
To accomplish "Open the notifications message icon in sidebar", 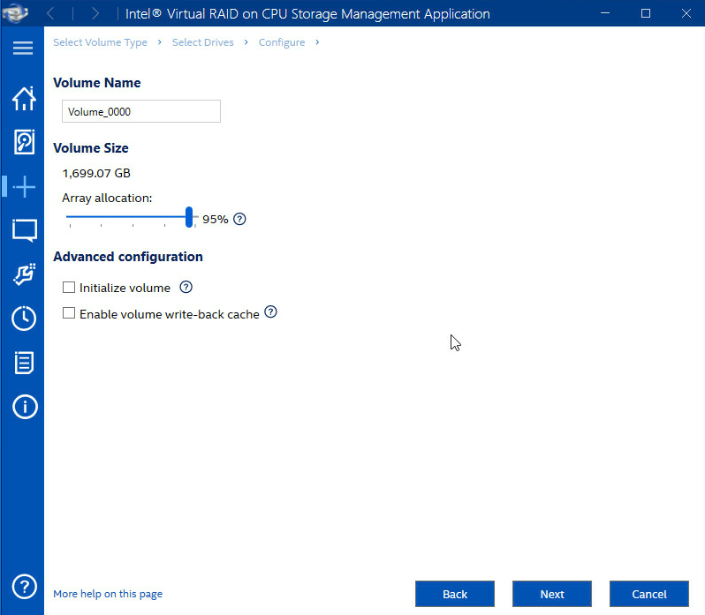I will pyautogui.click(x=24, y=230).
